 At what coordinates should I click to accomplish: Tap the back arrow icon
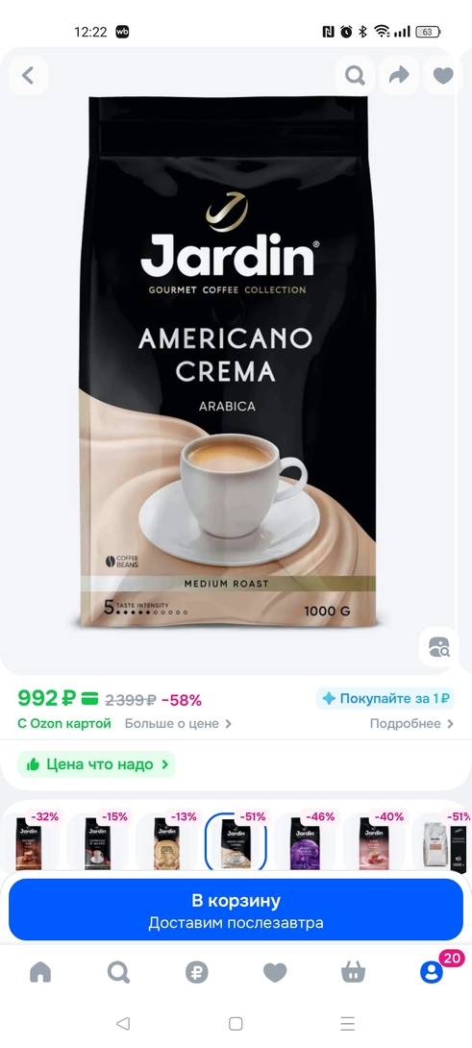(28, 76)
